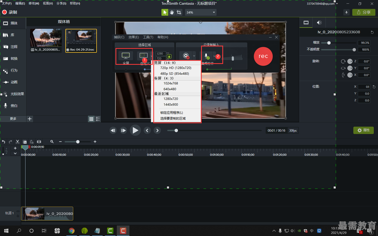Image resolution: width=378 pixels, height=236 pixels.
Task: Adjust the 缩放 scale slider
Action: [x=329, y=43]
